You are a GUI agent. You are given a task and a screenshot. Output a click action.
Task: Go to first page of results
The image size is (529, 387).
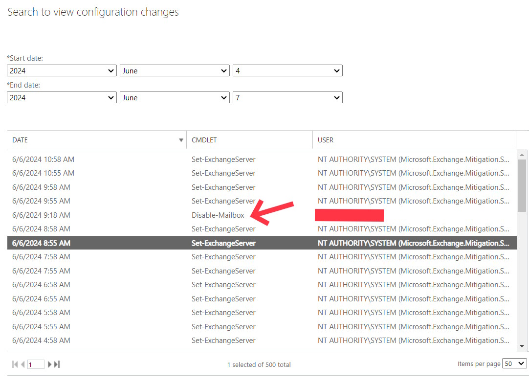pyautogui.click(x=15, y=364)
